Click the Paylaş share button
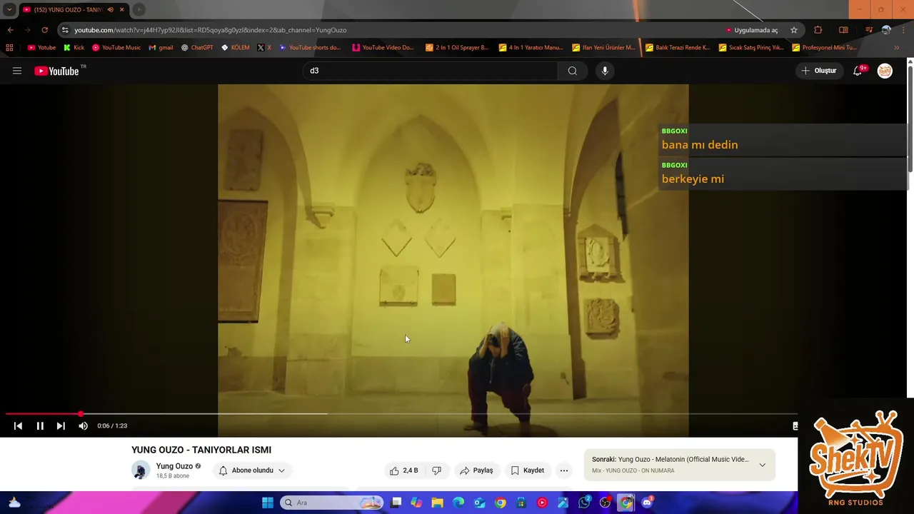The image size is (914, 514). 476,470
